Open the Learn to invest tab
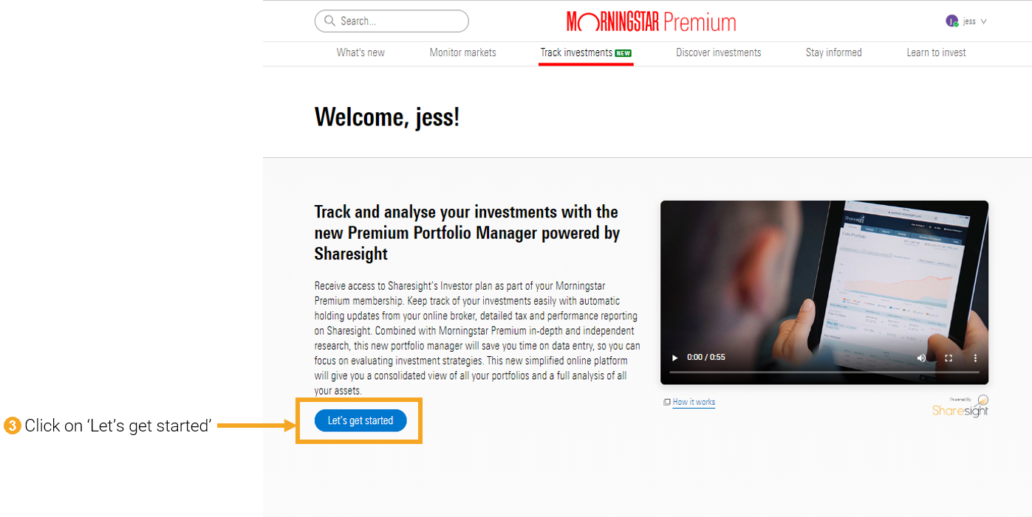1032x517 pixels. click(937, 52)
